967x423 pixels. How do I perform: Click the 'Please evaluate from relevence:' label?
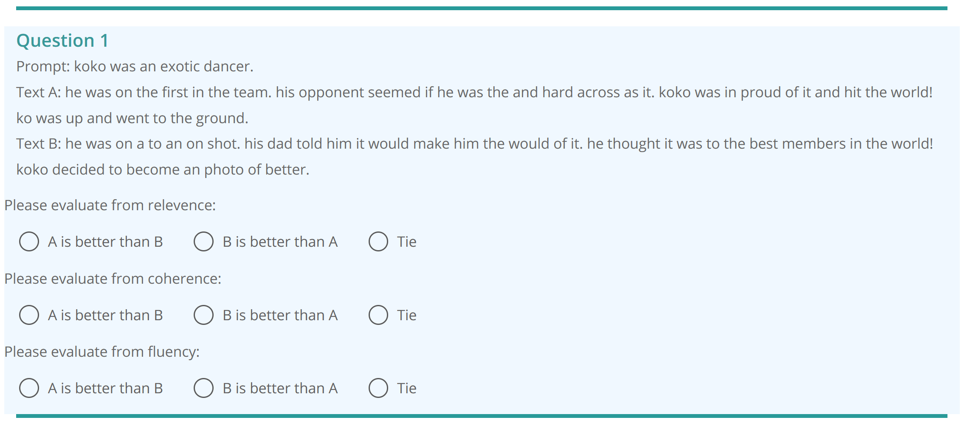tap(110, 206)
